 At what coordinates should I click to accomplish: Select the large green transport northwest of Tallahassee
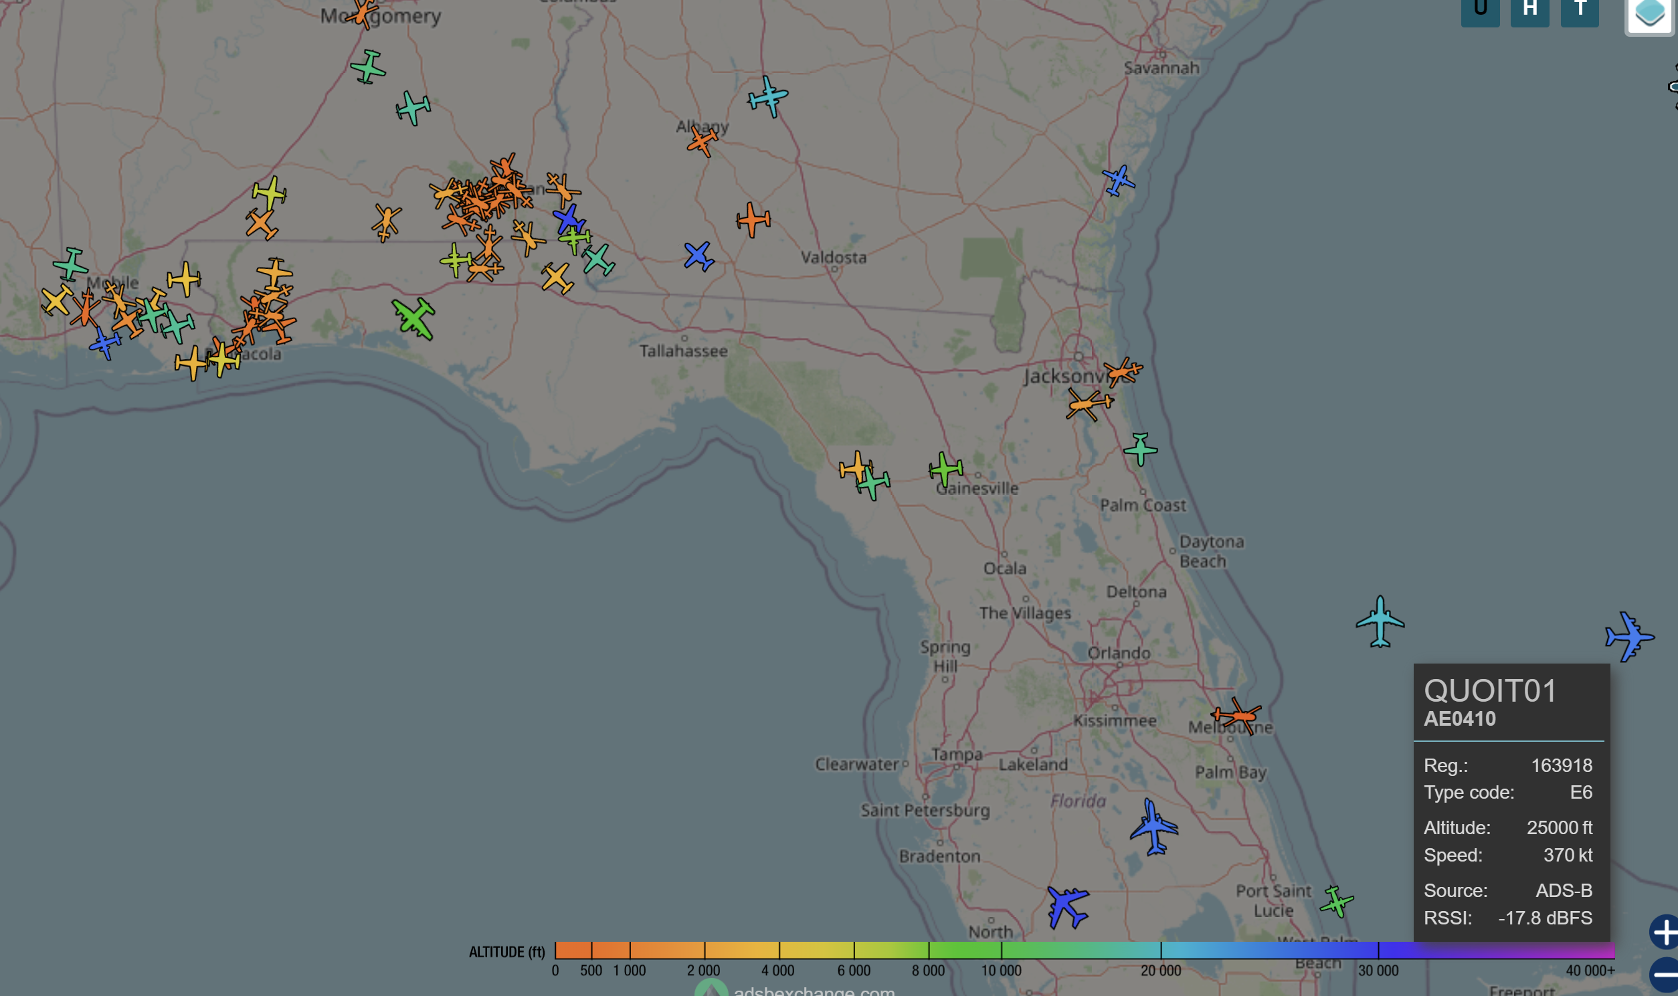pos(413,319)
